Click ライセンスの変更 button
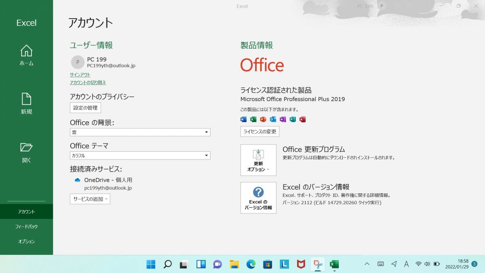Viewport: 485px width, 273px height. pyautogui.click(x=260, y=131)
